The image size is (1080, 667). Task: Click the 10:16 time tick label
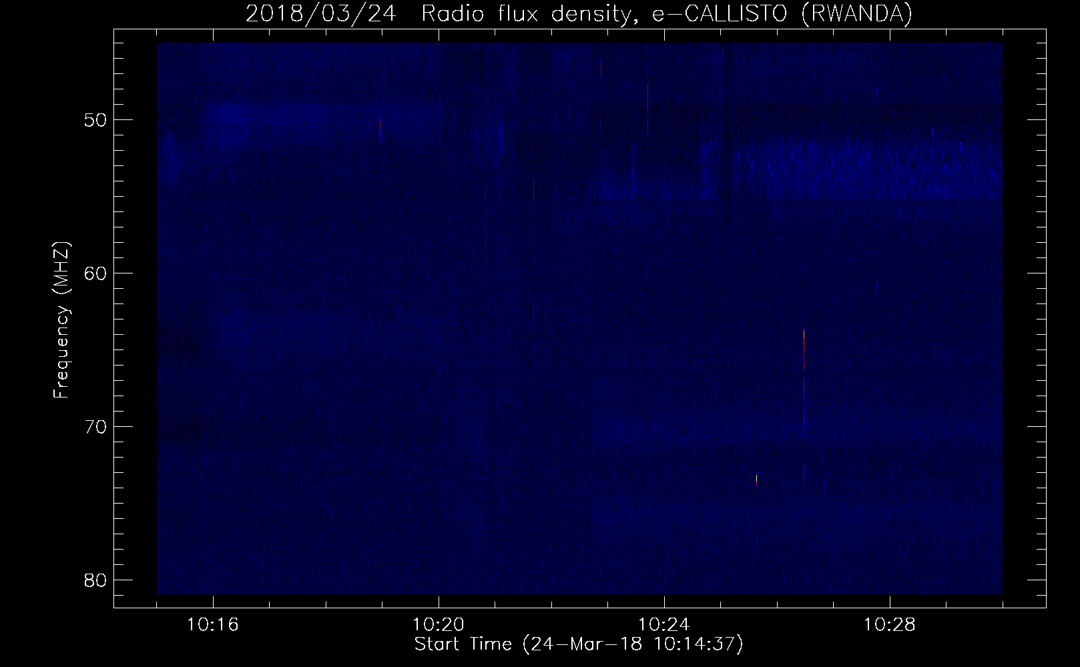[x=213, y=625]
